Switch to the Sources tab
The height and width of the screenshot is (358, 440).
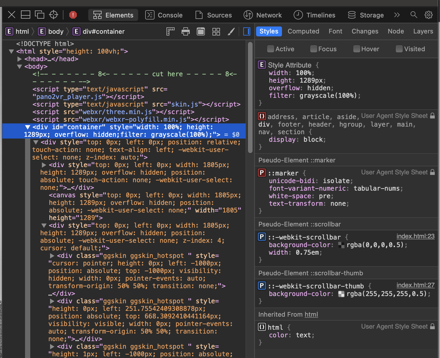point(214,15)
